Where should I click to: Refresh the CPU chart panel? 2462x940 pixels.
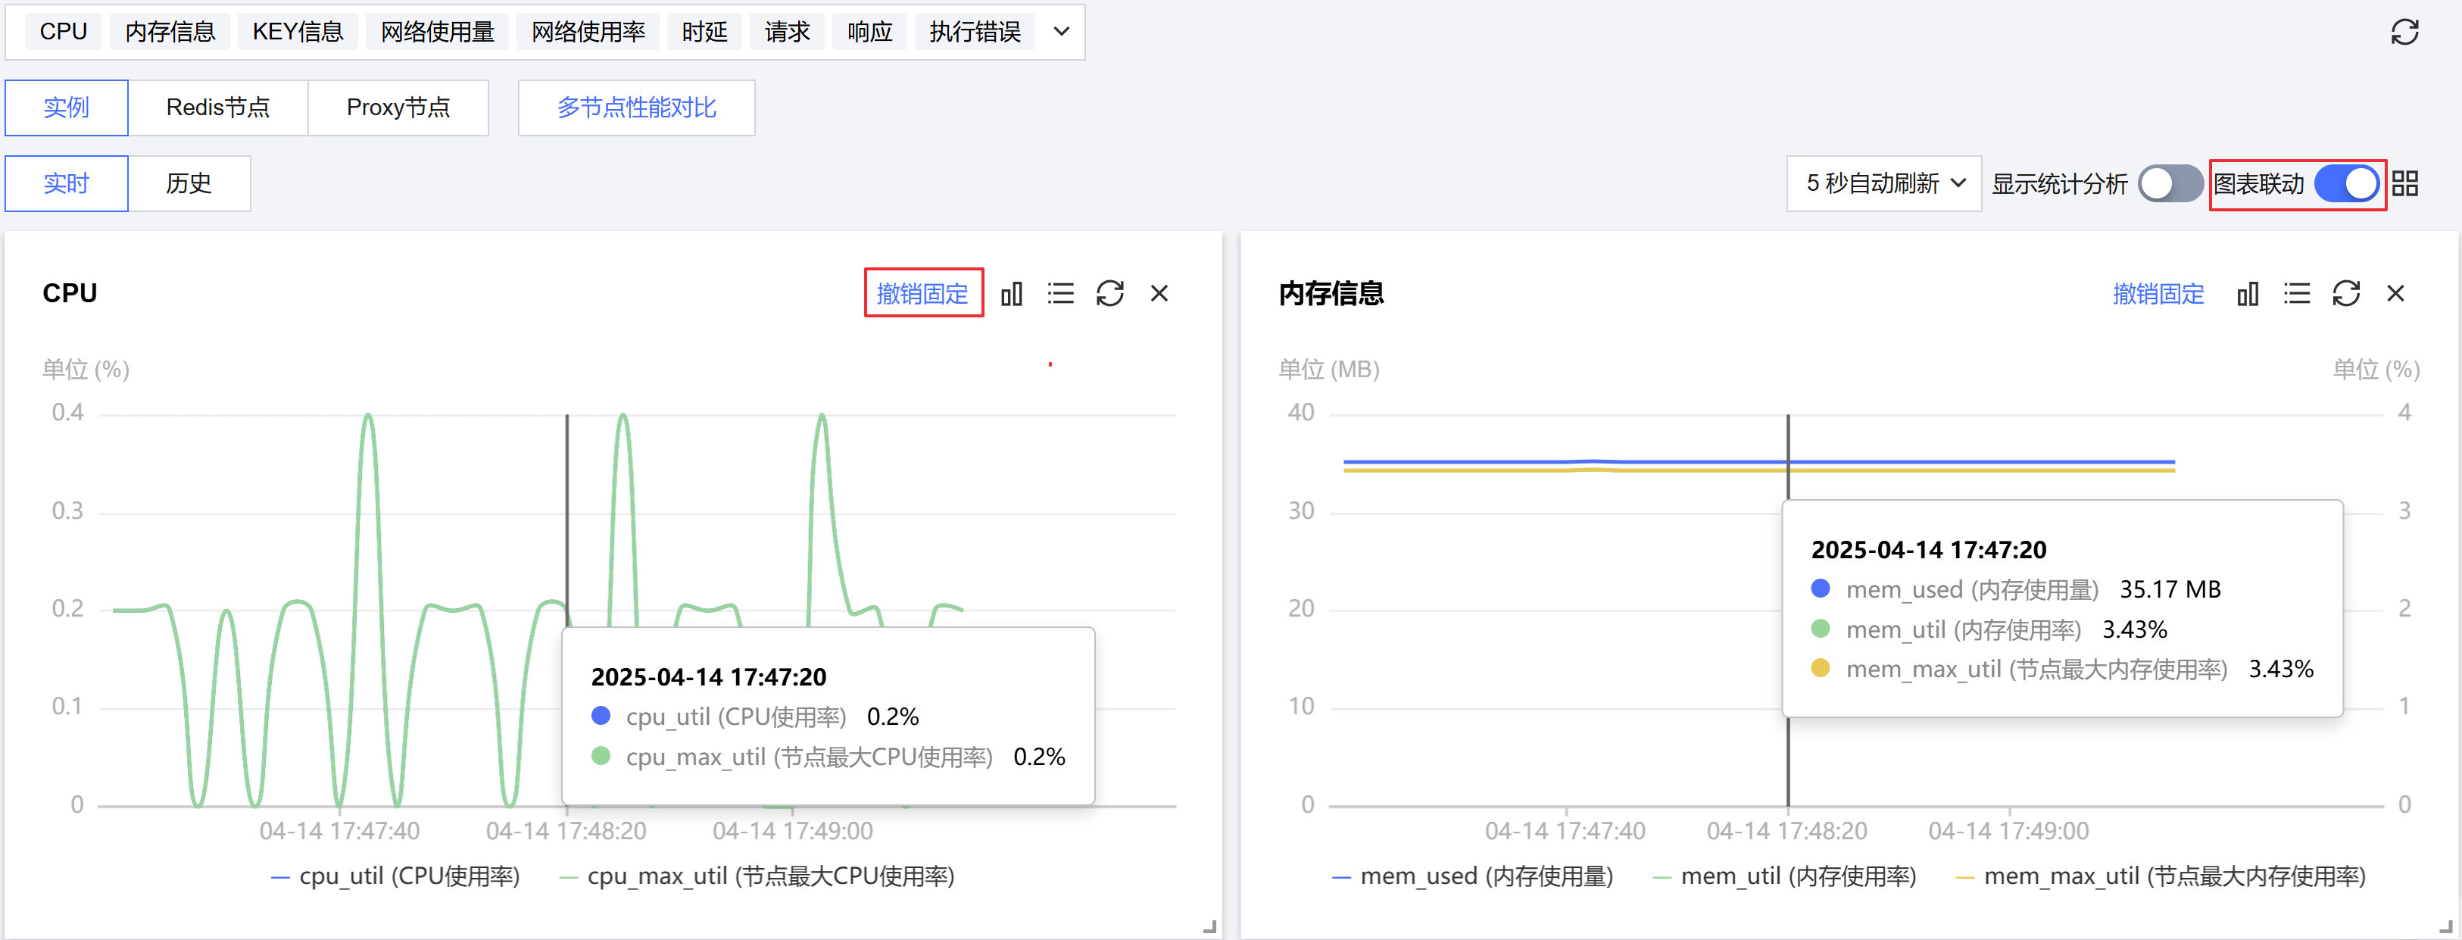[1109, 294]
